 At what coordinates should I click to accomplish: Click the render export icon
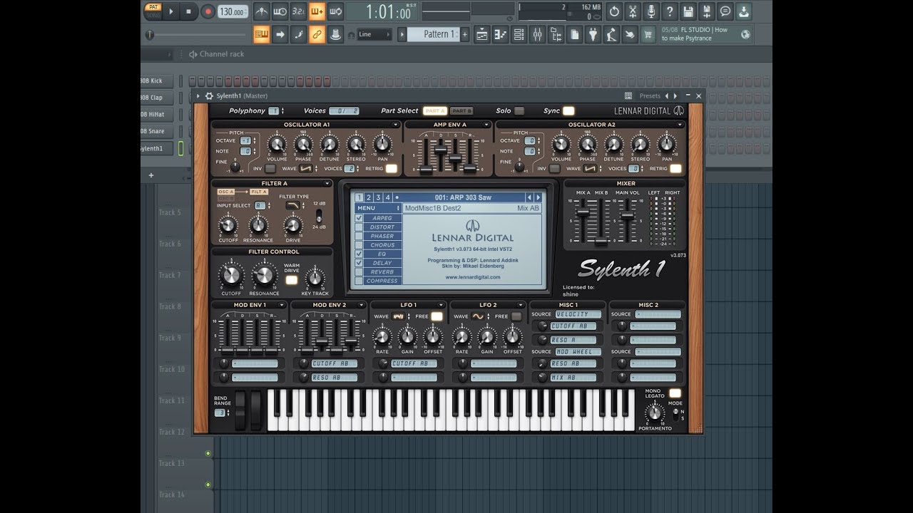point(707,11)
